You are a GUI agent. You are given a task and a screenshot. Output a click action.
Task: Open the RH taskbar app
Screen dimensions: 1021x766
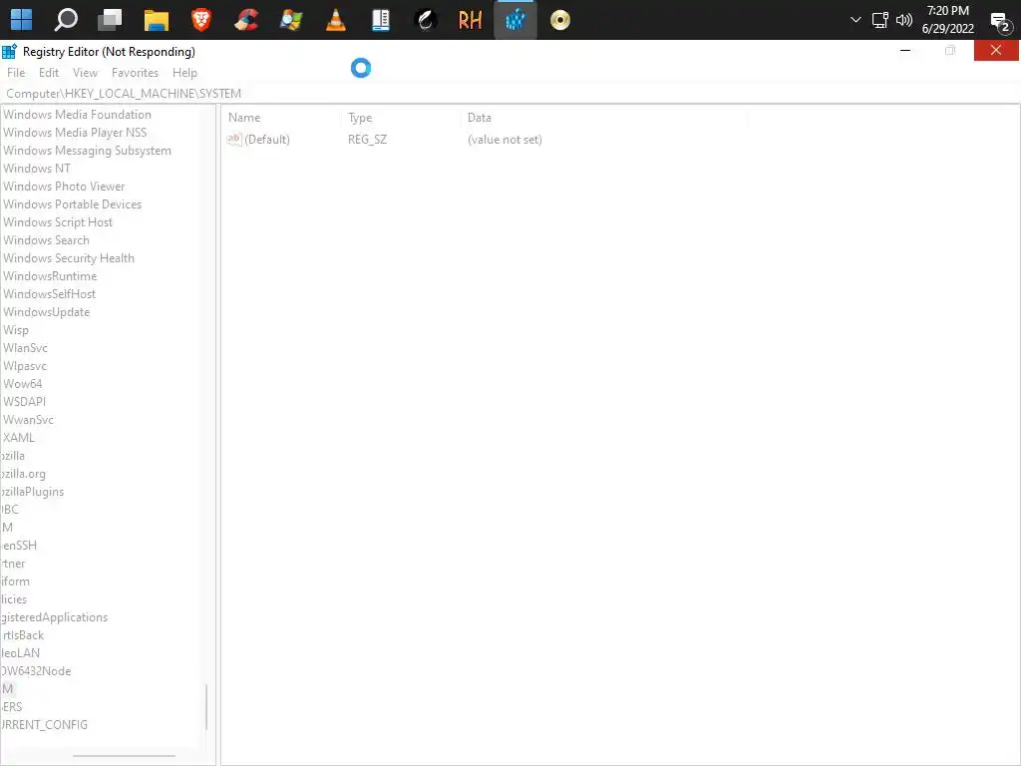[x=471, y=20]
